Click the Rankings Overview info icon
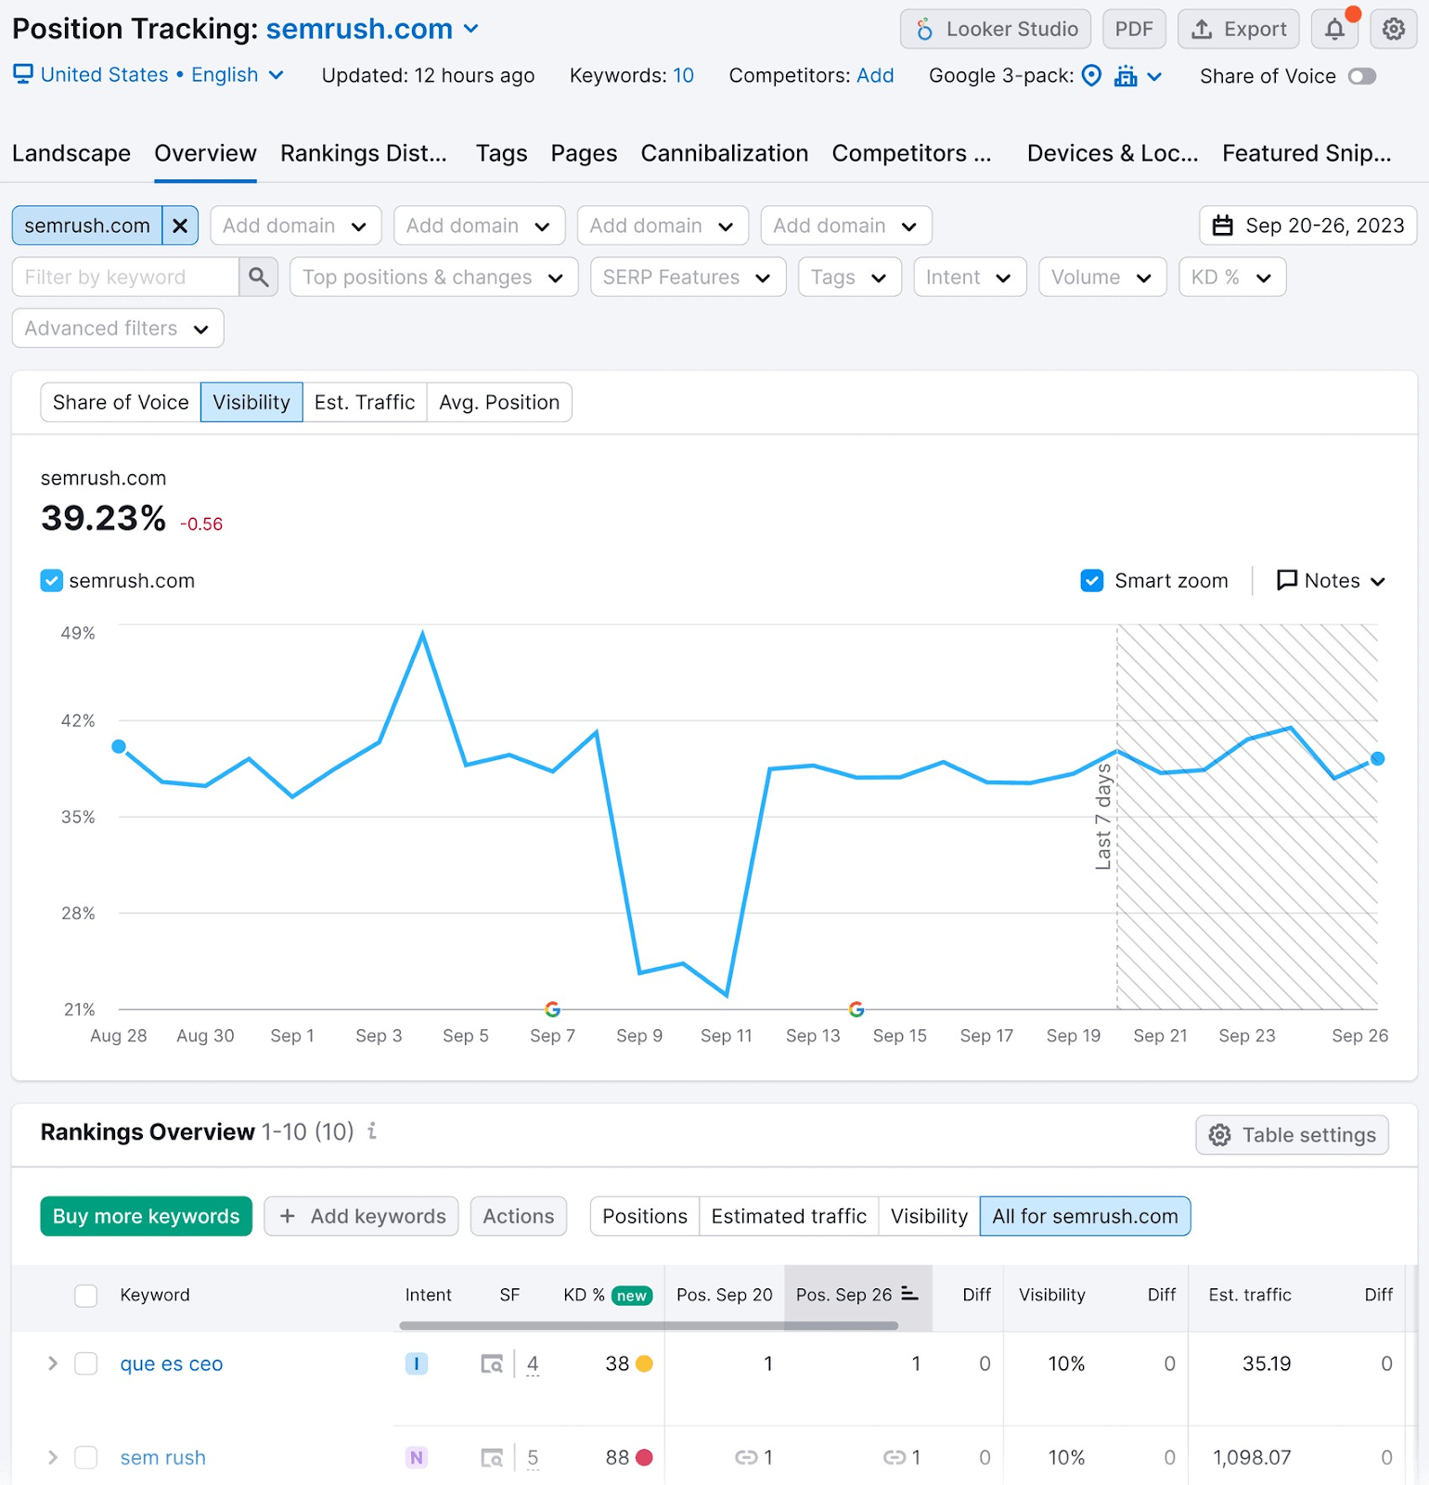The width and height of the screenshot is (1429, 1485). click(372, 1131)
